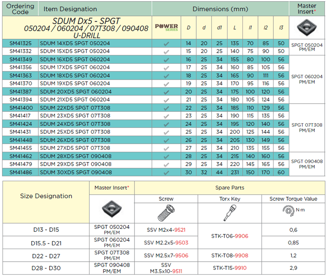Image resolution: width=327 pixels, height=278 pixels.
Task: Select ordering code SM41417
Action: click(20, 116)
